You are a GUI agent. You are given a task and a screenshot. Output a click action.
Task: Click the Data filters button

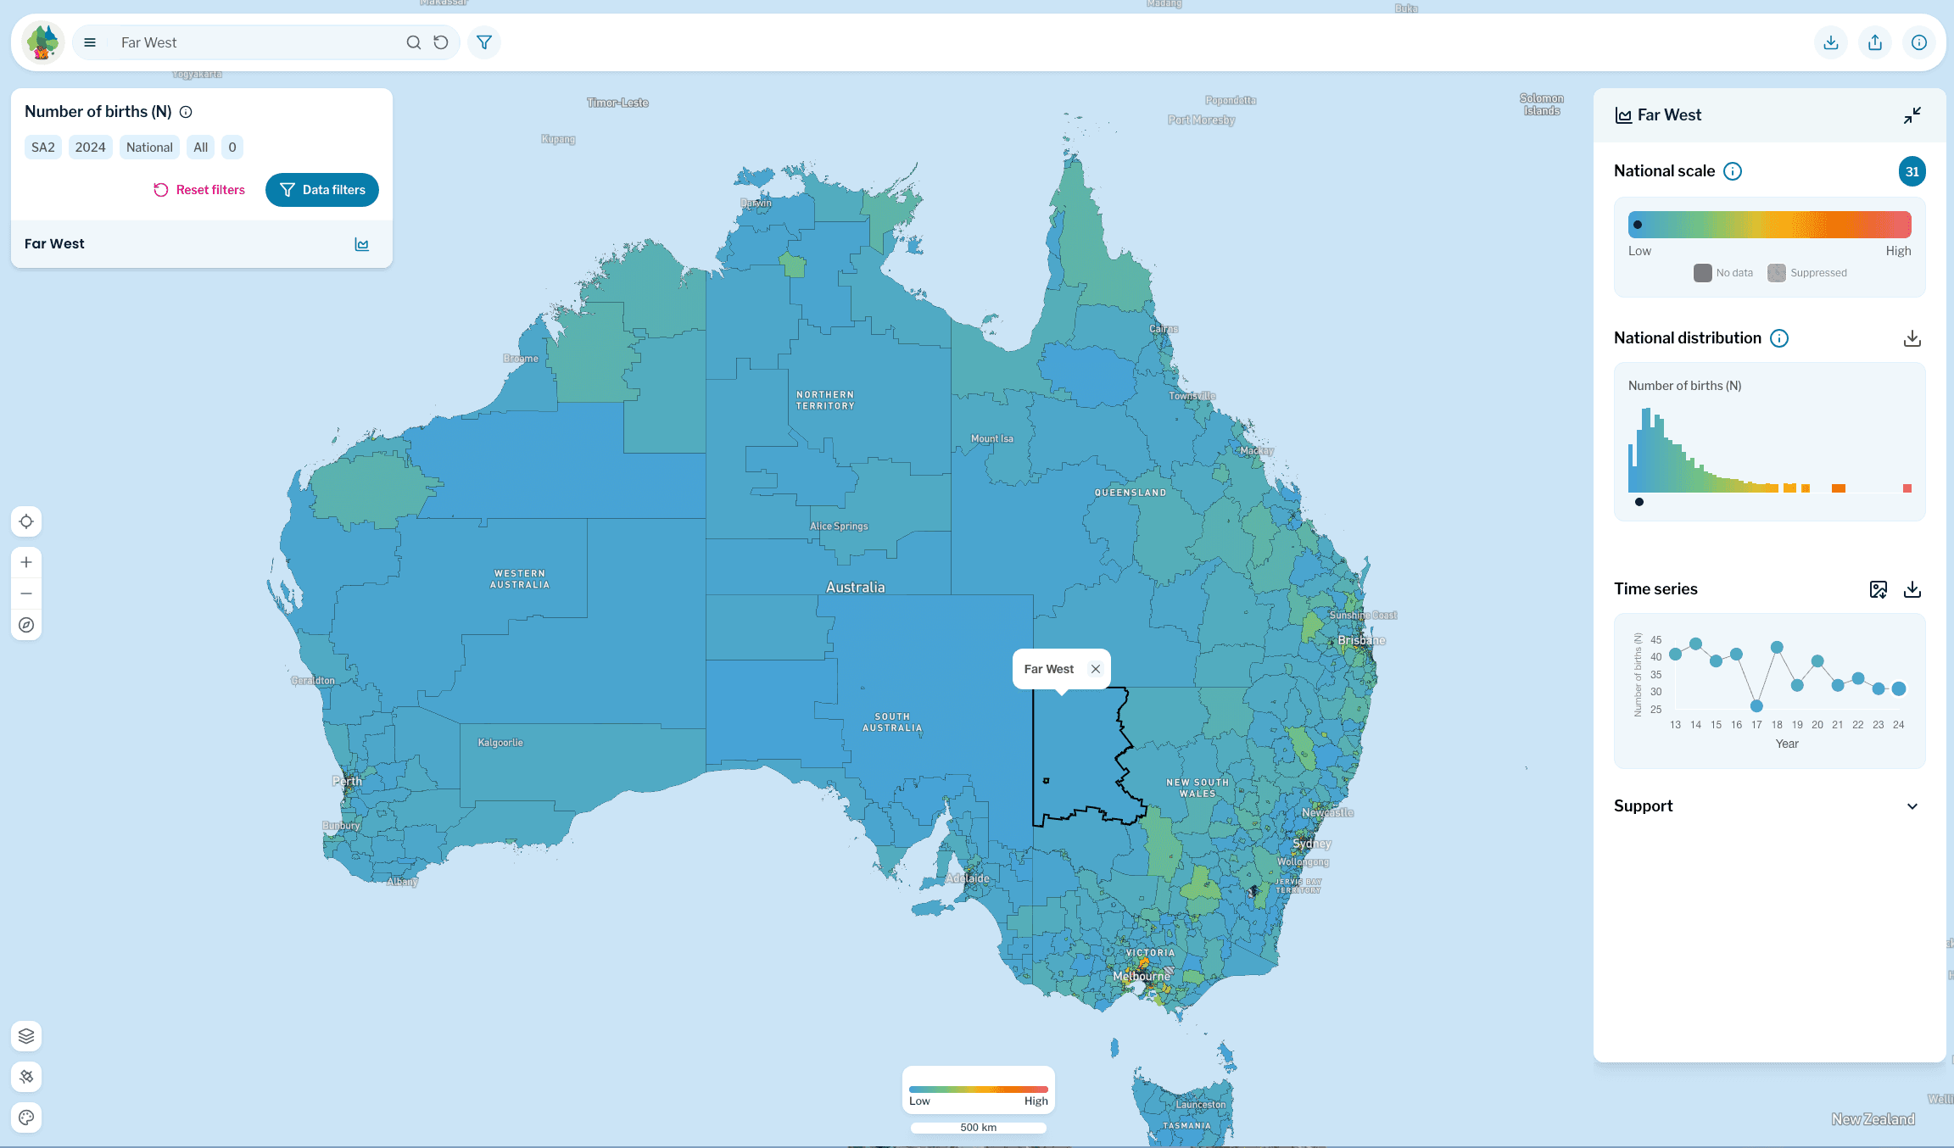(x=321, y=189)
